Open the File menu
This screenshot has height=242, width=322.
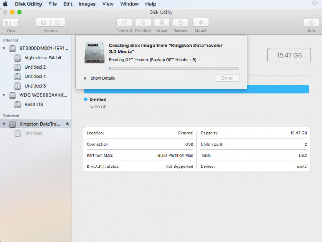click(52, 4)
